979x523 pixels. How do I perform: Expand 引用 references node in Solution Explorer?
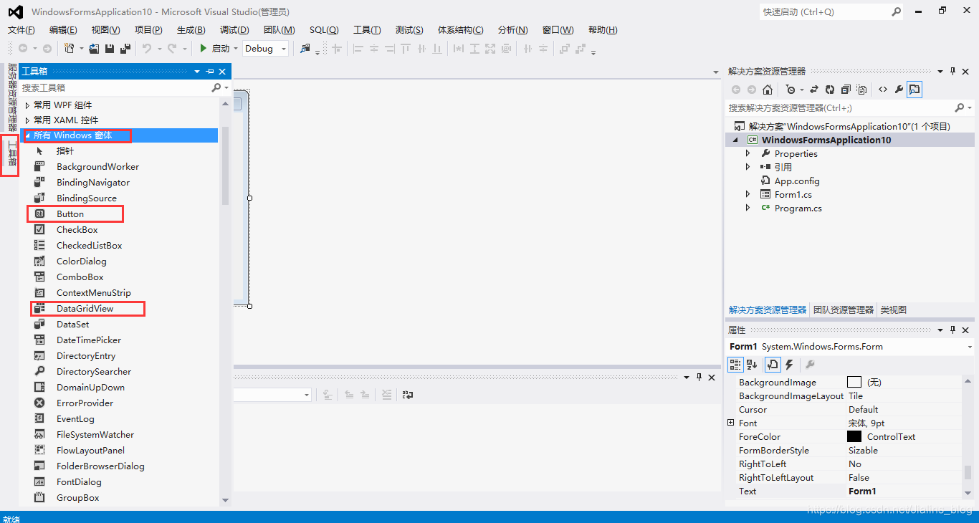[x=748, y=167]
